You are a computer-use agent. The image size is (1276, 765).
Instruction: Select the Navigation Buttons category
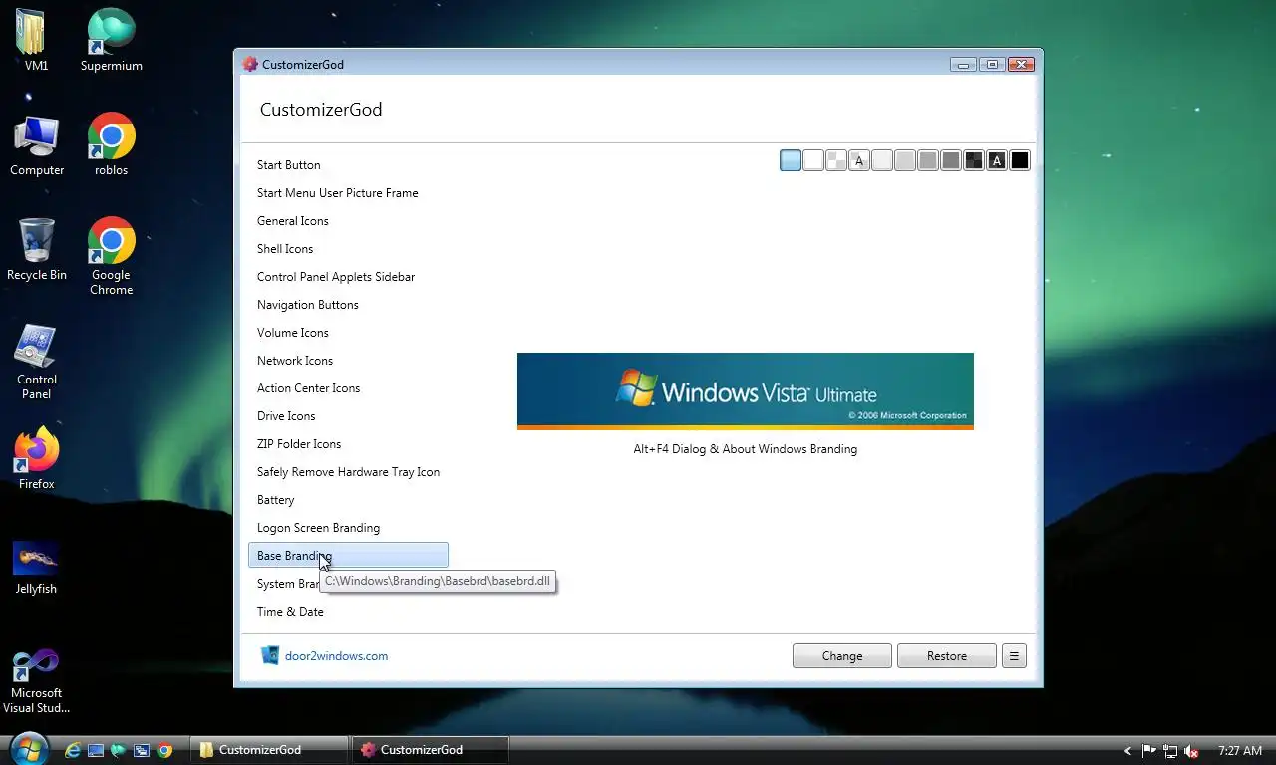point(348,305)
